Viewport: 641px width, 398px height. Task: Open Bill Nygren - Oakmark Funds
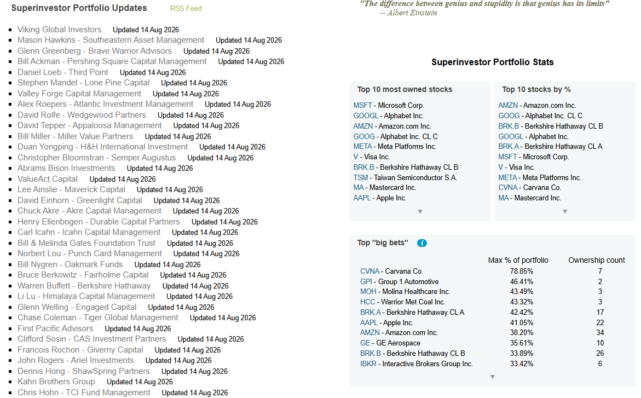[70, 264]
